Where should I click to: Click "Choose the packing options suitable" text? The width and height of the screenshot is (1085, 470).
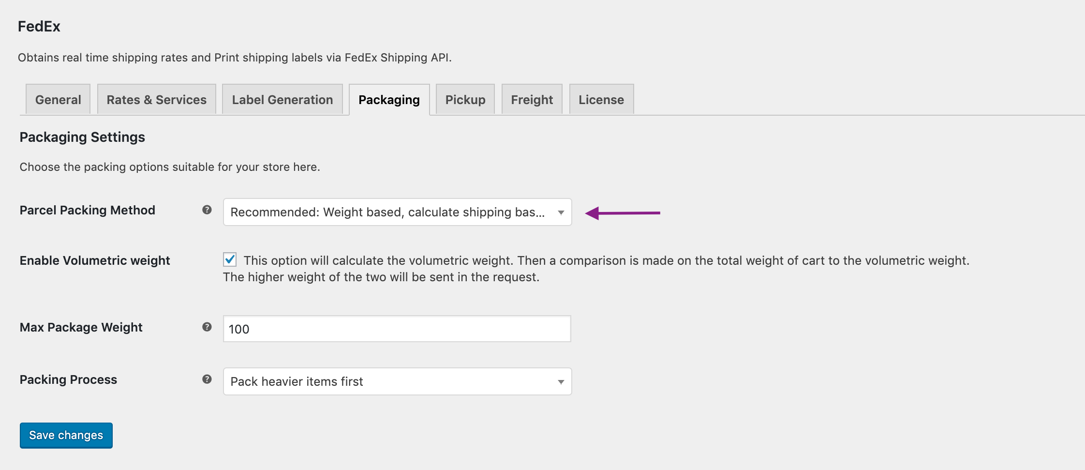click(170, 167)
